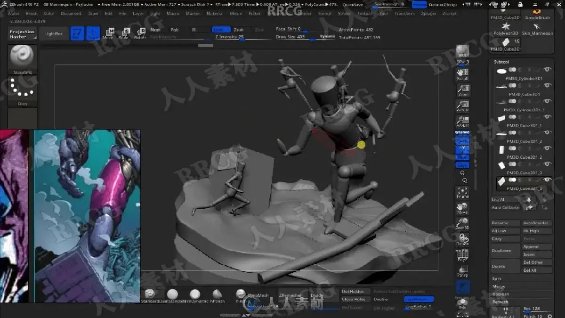Open the Material menu
The width and height of the screenshot is (565, 318).
tap(215, 14)
